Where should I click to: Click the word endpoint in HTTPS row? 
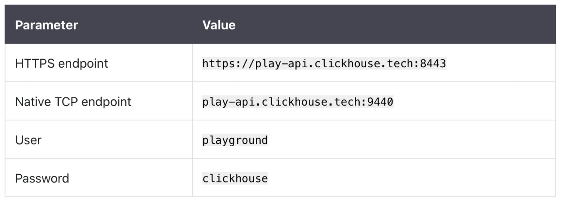tap(83, 63)
